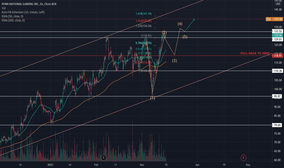
Task: Click the 95.97 horizontal line price label
Action: (x=278, y=96)
